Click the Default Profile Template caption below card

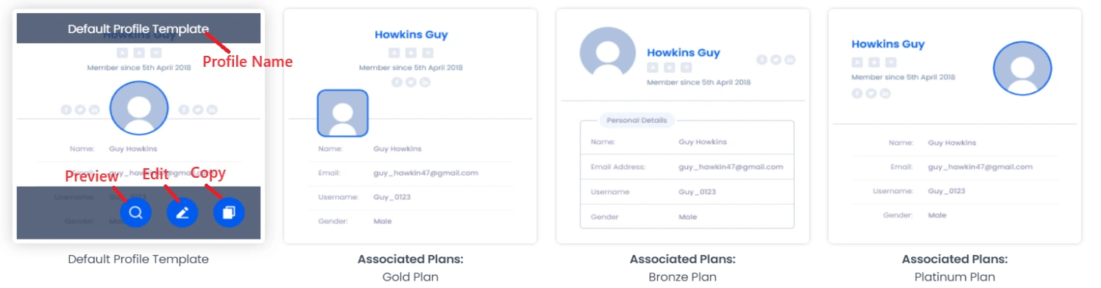point(138,259)
